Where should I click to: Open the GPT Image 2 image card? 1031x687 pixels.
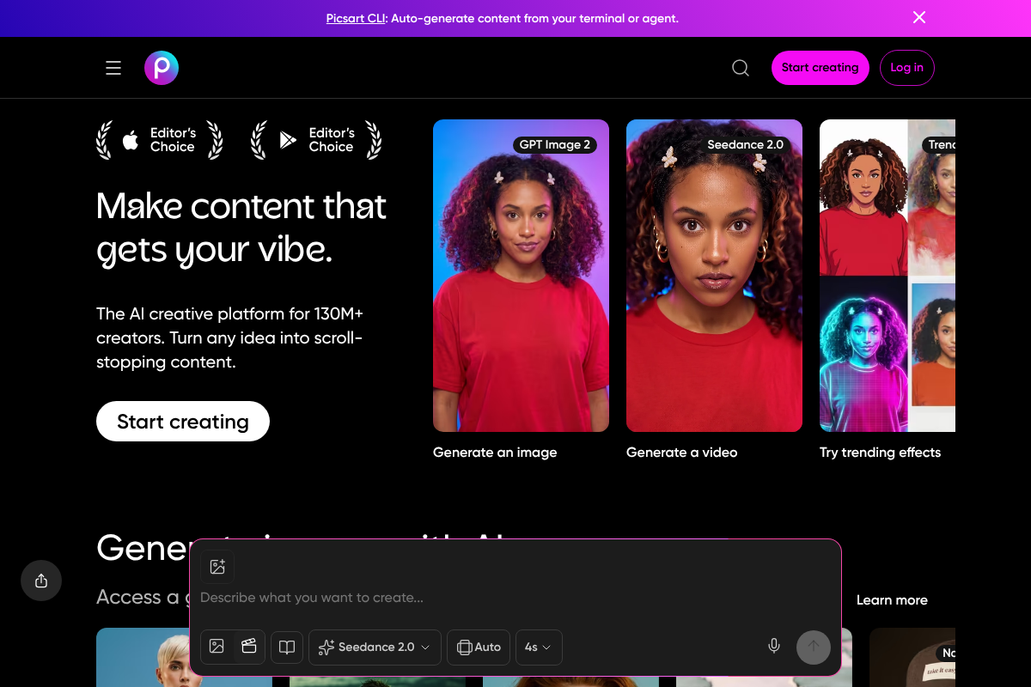(x=521, y=276)
